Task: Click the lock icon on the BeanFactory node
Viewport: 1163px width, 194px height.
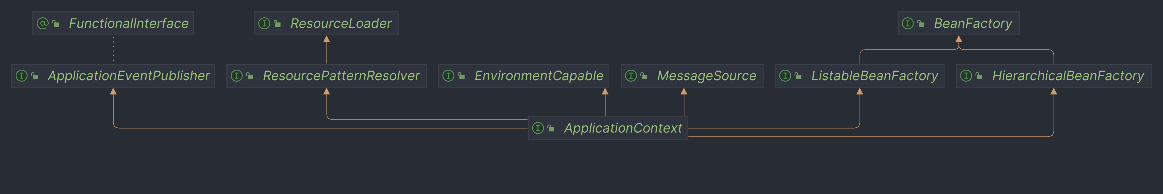Action: click(921, 23)
